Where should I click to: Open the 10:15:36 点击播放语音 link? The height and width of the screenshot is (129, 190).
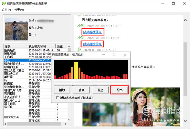click(x=93, y=44)
